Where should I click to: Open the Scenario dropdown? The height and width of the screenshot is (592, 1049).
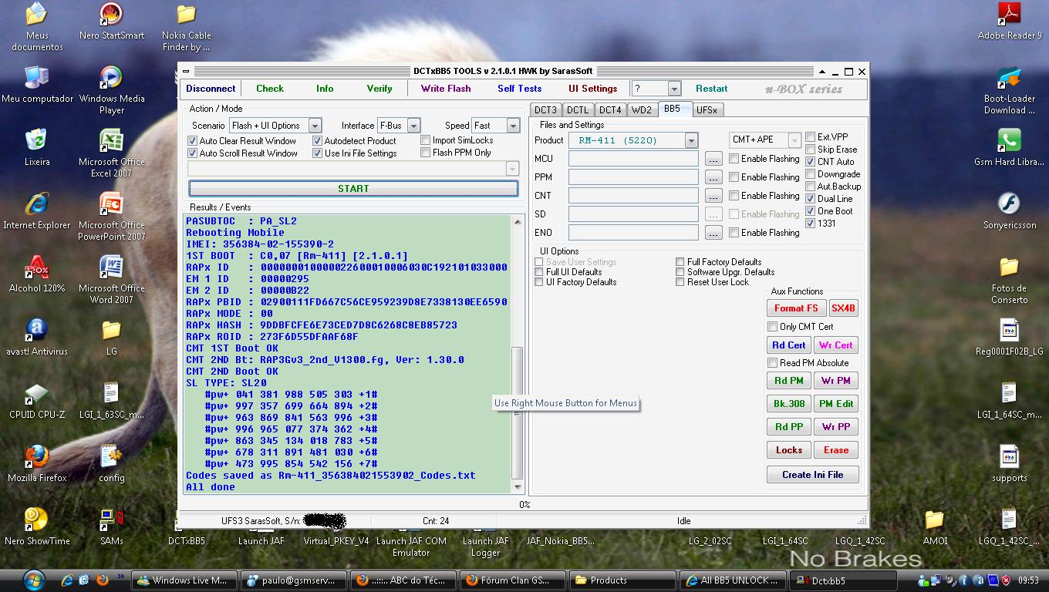click(315, 126)
